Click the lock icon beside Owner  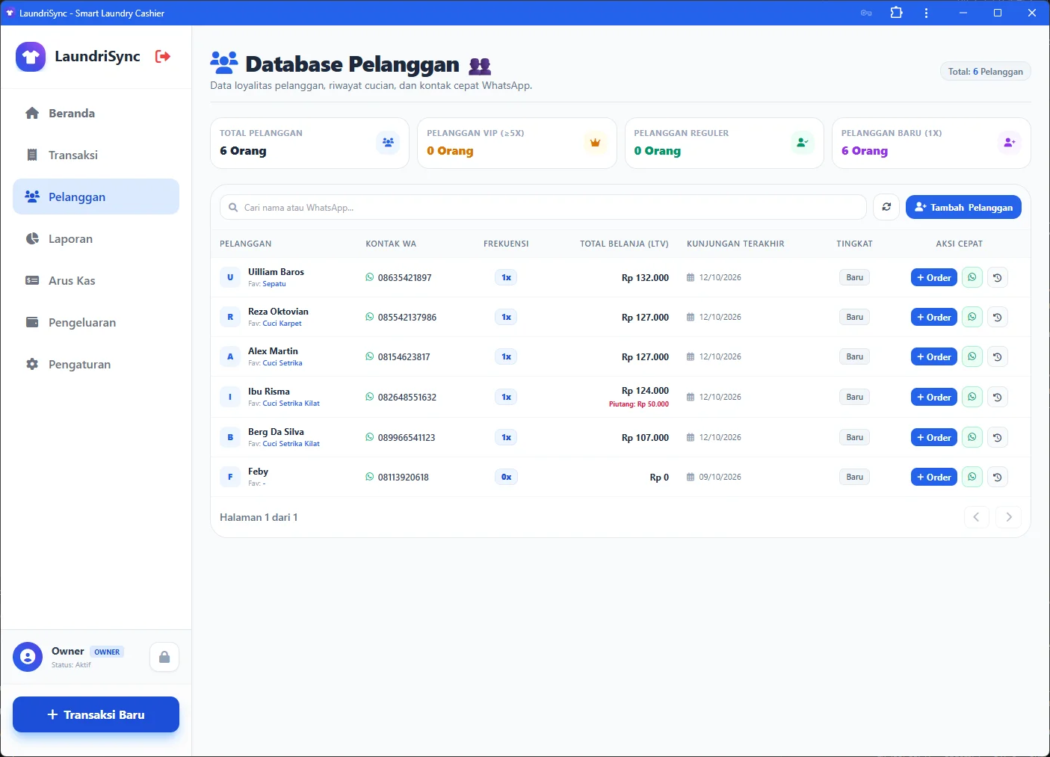click(164, 657)
